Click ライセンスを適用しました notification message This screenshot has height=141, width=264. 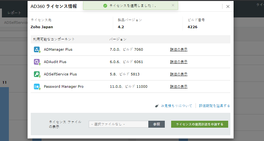tap(132, 6)
